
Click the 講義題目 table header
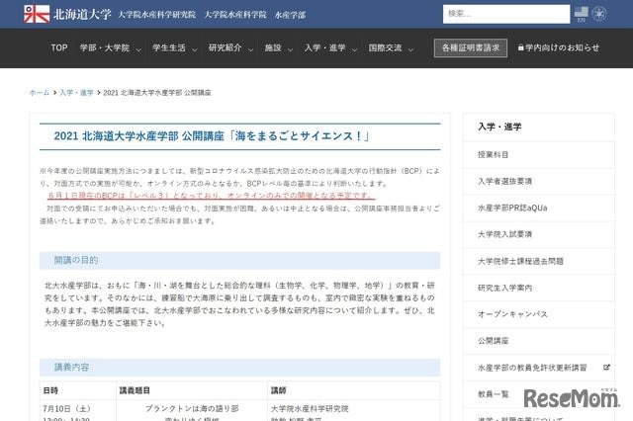[135, 390]
